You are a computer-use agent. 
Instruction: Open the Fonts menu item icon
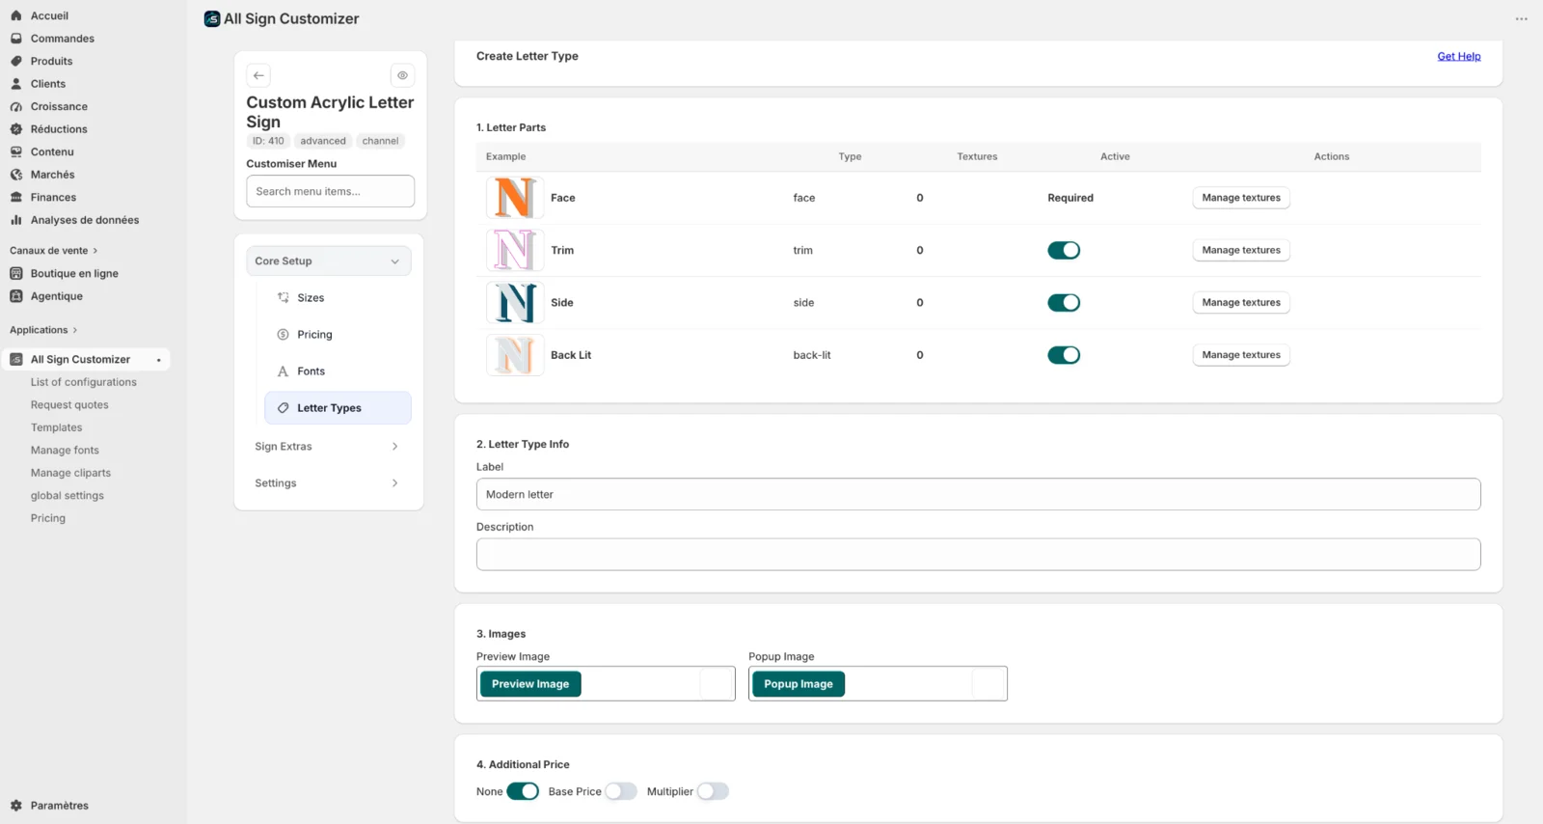click(283, 371)
